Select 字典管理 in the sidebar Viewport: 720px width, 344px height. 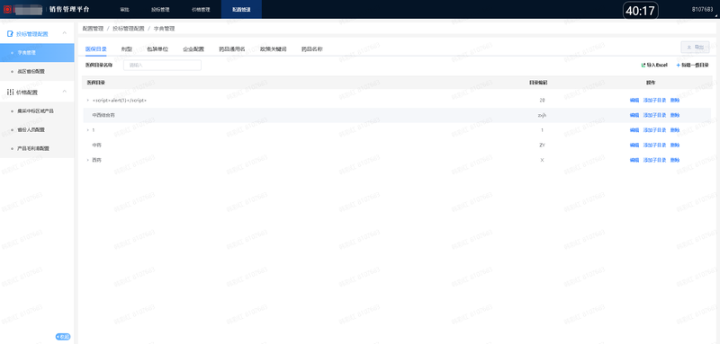[x=37, y=53]
